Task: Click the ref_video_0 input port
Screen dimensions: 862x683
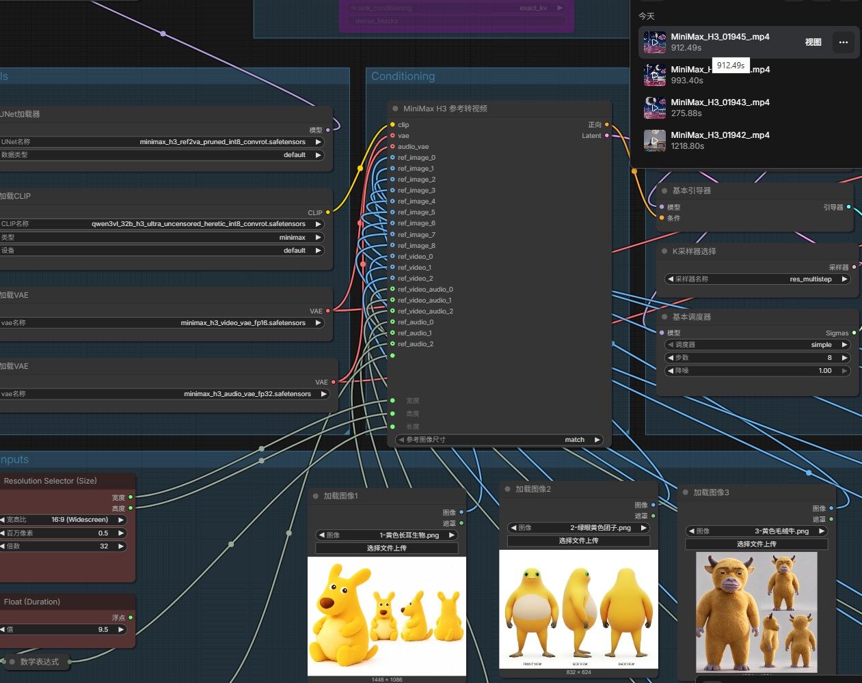Action: coord(392,257)
